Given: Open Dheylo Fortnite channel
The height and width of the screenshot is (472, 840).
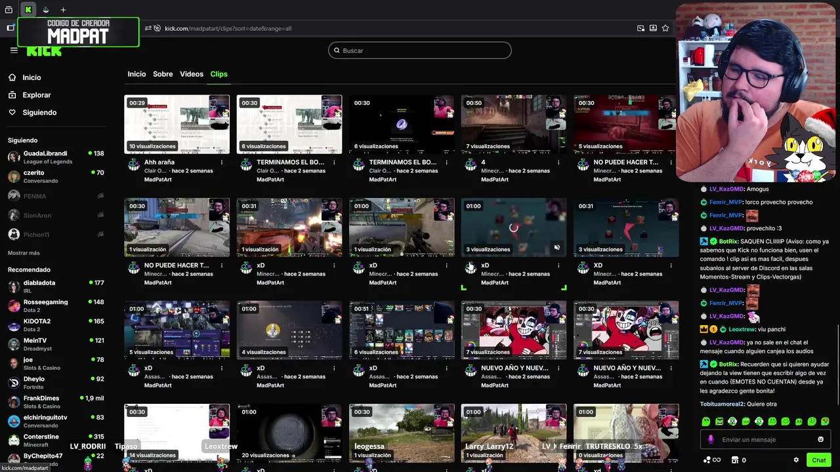Looking at the screenshot, I should (55, 383).
